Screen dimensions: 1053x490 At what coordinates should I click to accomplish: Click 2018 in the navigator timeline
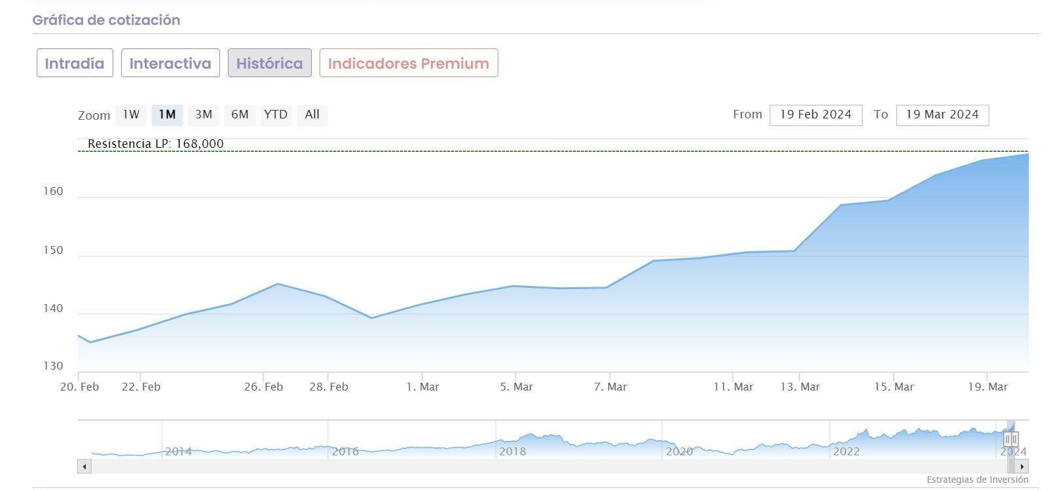(x=512, y=451)
